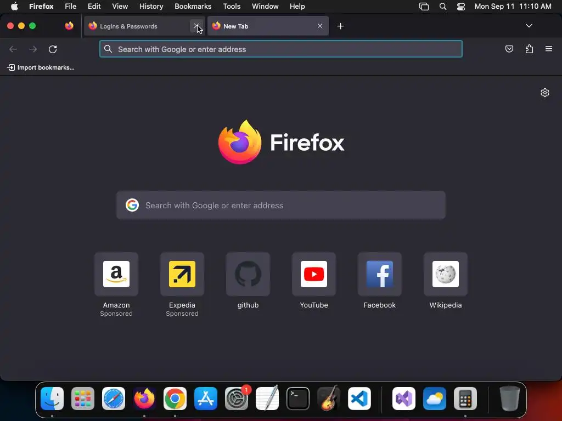
Task: Open Save to Pocket button
Action: (x=509, y=49)
